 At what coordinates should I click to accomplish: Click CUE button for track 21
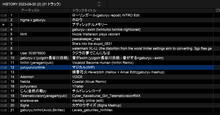tap(4, 110)
